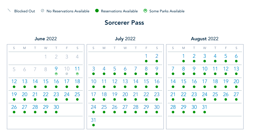The width and height of the screenshot is (255, 139).
Task: Click the some-parks icon under June 11
Action: pos(77,74)
